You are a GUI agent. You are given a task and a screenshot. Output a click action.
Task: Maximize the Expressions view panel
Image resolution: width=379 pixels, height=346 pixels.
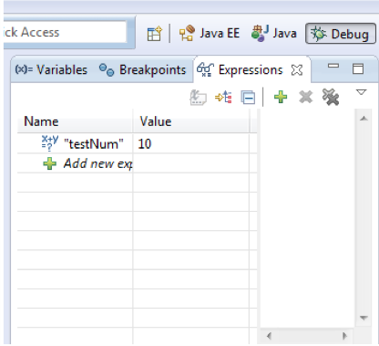pyautogui.click(x=358, y=68)
